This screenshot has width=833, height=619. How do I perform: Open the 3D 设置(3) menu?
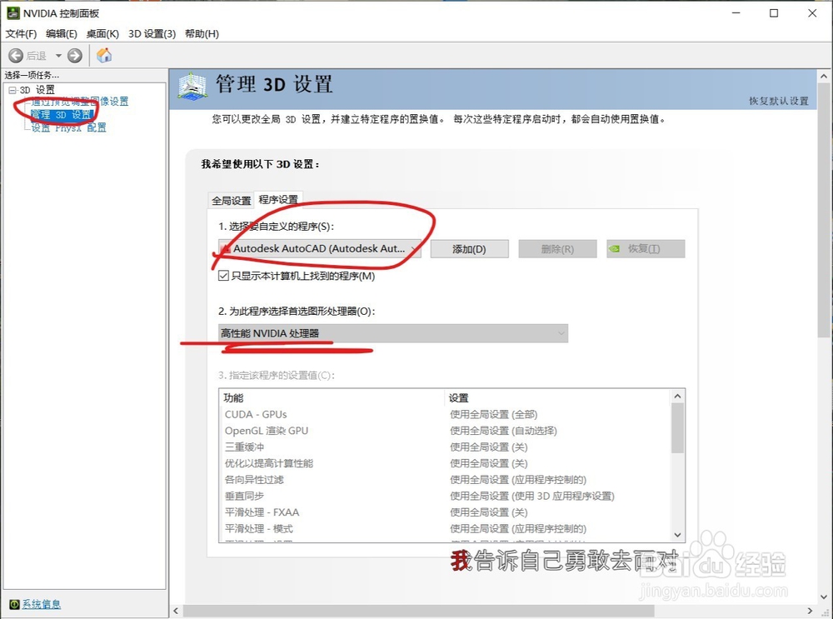152,33
